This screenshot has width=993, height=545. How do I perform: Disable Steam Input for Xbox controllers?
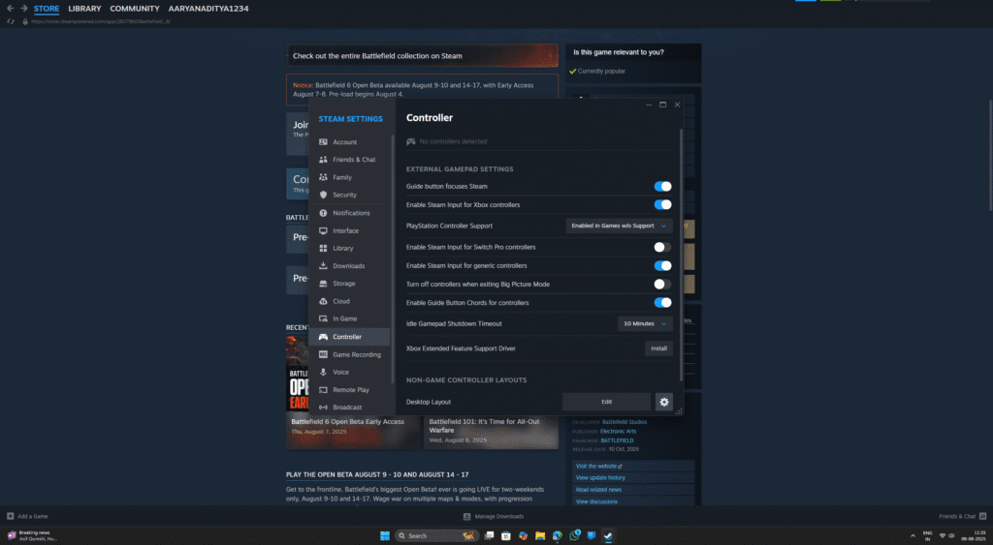click(662, 205)
